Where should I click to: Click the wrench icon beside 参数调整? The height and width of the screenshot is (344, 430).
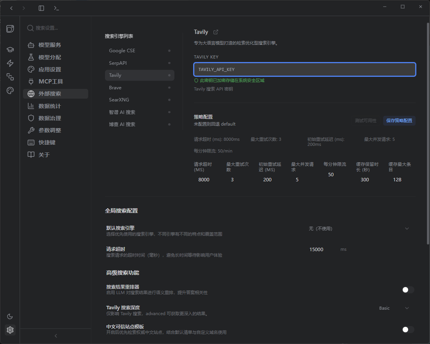point(31,130)
